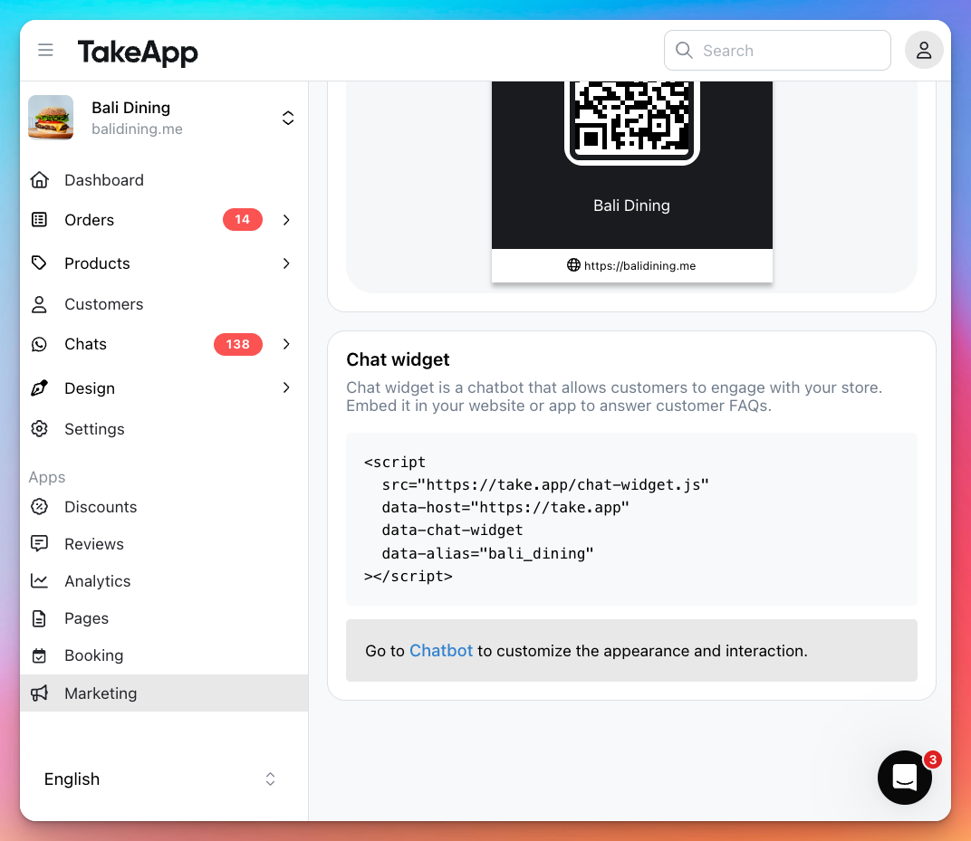Toggle the hamburger sidebar menu icon
971x841 pixels.
point(45,50)
